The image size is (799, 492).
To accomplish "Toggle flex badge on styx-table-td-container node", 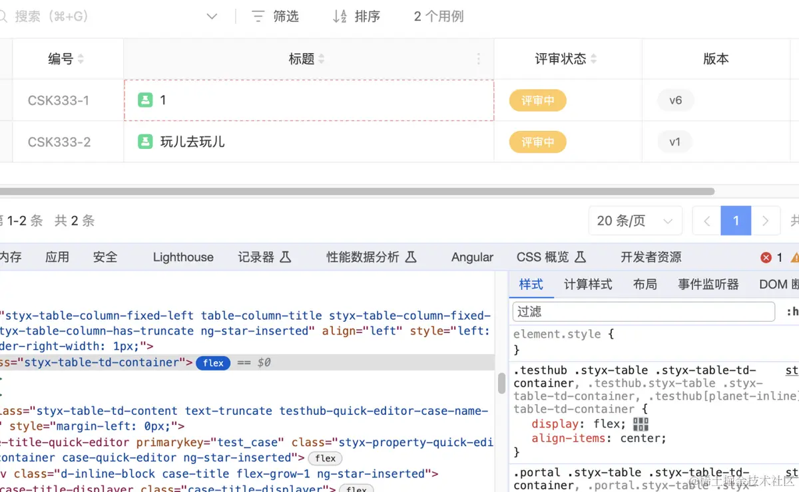I will tap(213, 363).
